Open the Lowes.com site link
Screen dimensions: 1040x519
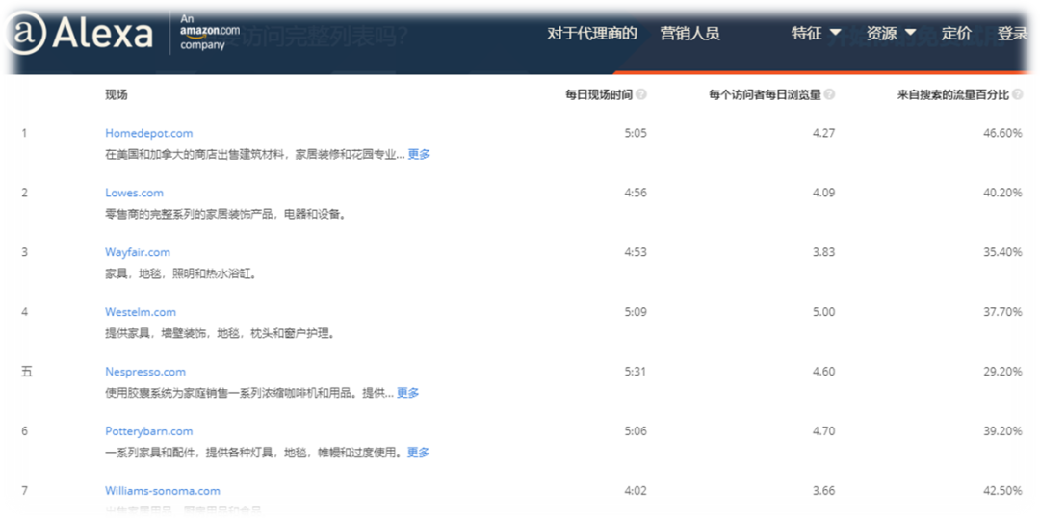pos(134,193)
